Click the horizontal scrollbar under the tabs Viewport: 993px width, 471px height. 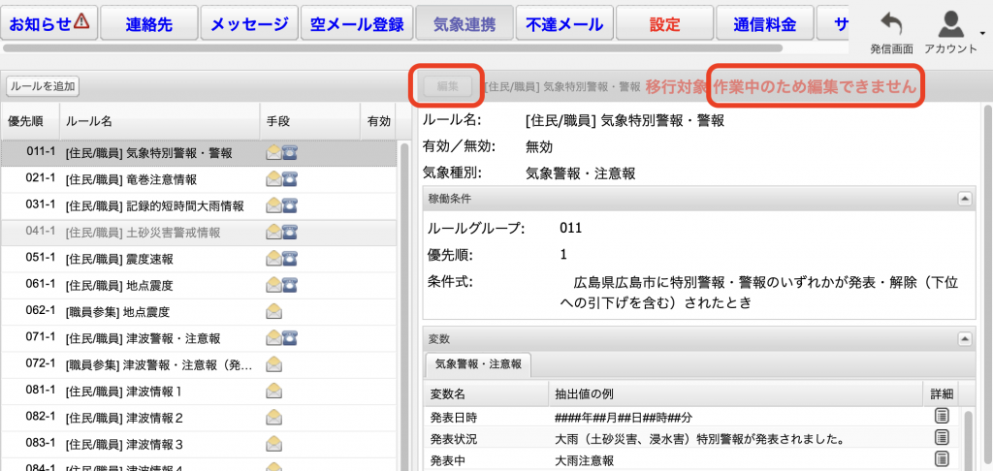[388, 47]
